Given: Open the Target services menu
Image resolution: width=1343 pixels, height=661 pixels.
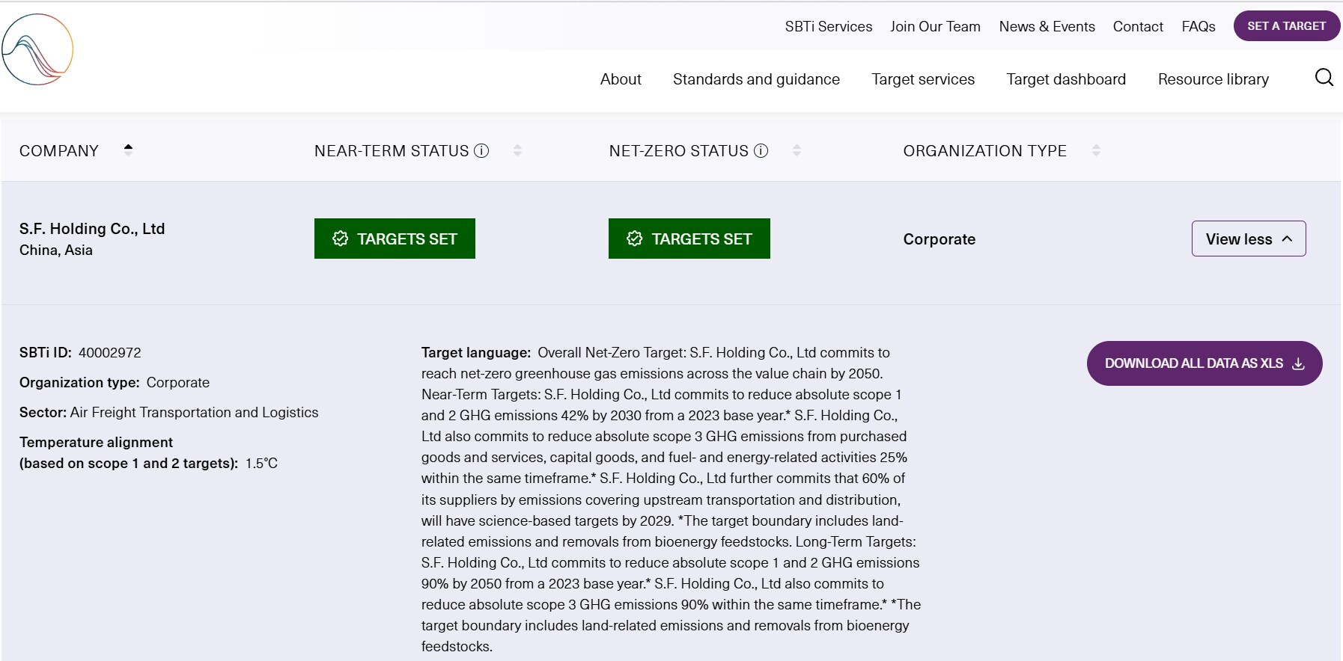Looking at the screenshot, I should coord(923,79).
